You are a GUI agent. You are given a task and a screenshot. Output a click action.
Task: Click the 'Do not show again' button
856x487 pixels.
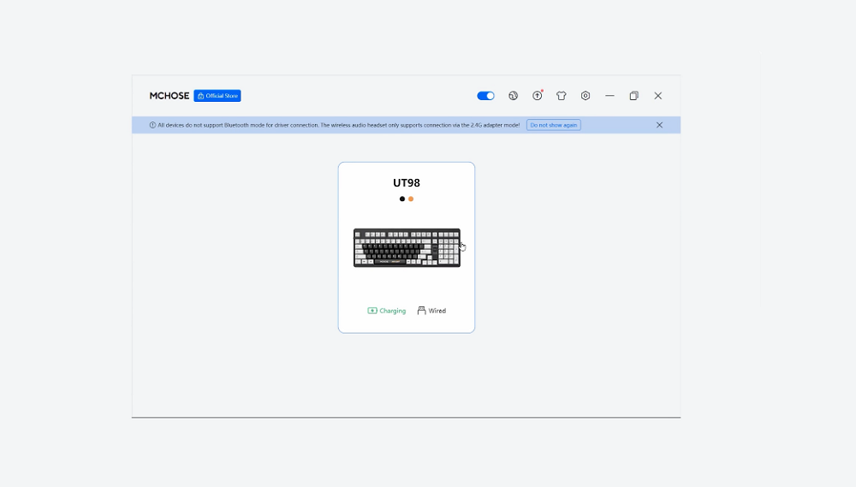553,125
